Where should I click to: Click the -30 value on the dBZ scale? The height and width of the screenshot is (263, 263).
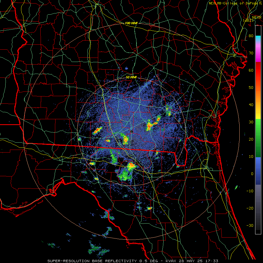click(250, 225)
